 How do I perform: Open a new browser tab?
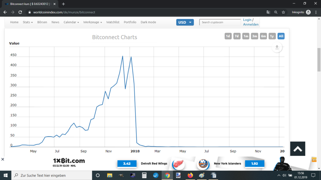coord(63,4)
